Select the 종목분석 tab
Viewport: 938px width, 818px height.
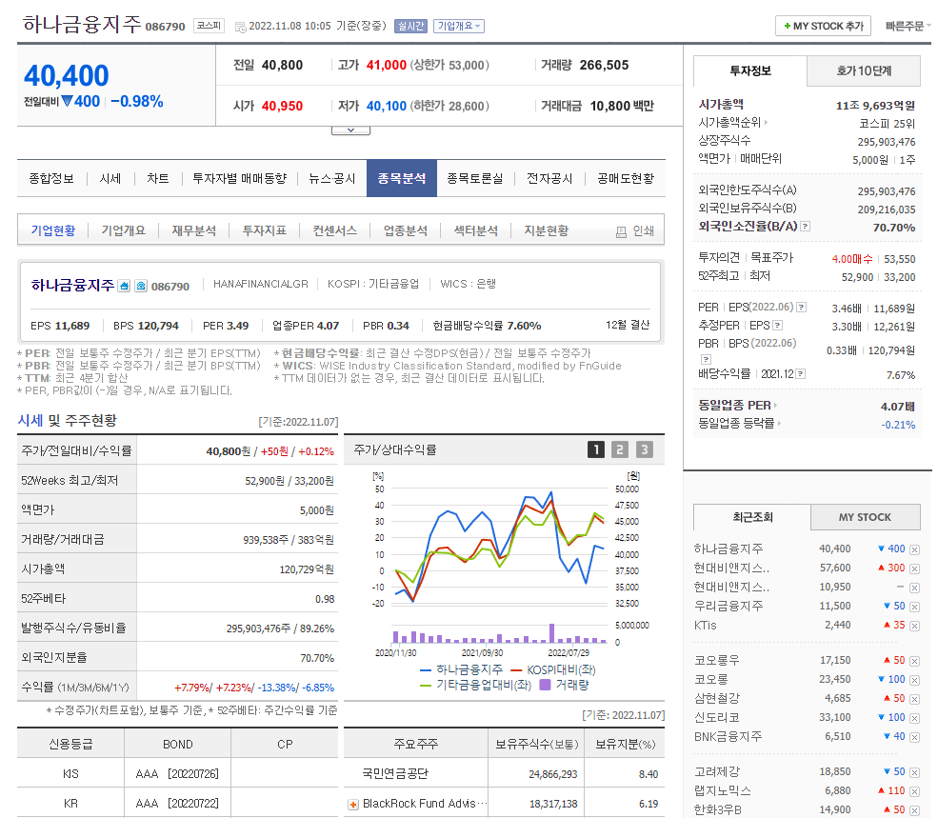[402, 178]
